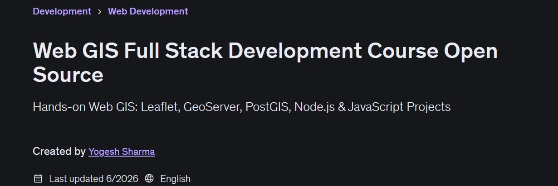
Task: Open instructor Yogesh Sharma's profile
Action: [122, 152]
